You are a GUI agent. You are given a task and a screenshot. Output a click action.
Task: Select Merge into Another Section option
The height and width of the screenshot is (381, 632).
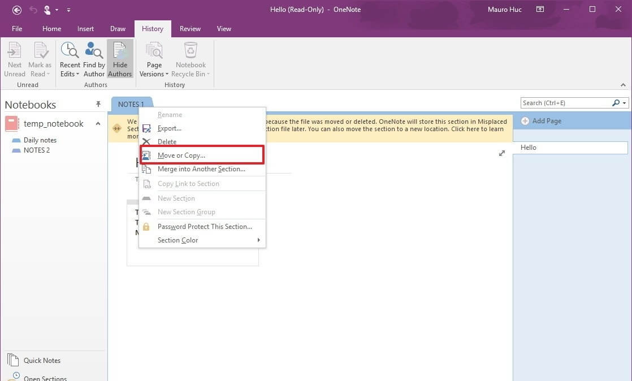(201, 169)
